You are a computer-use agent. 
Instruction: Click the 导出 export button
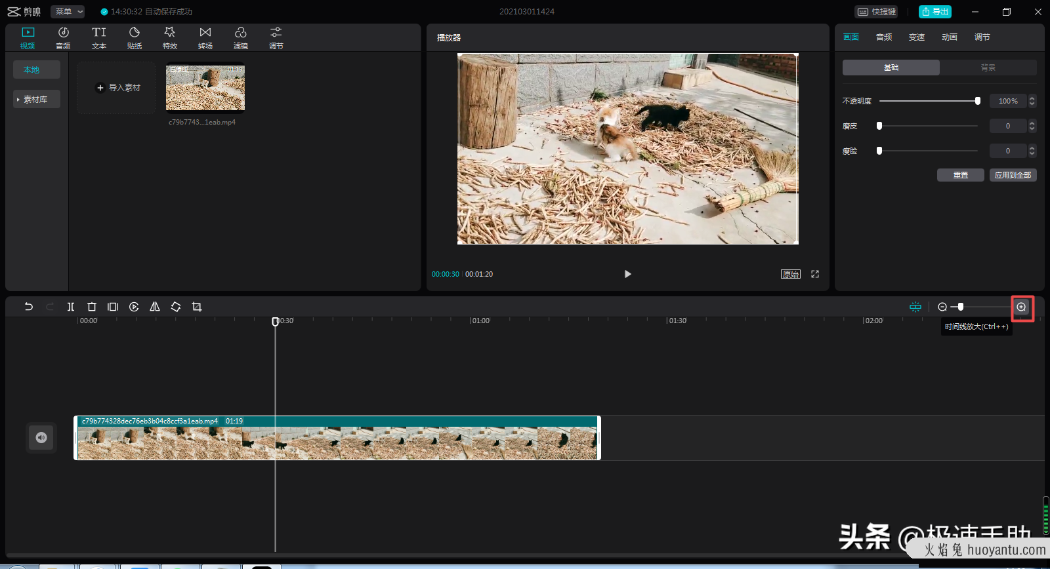[x=935, y=12]
